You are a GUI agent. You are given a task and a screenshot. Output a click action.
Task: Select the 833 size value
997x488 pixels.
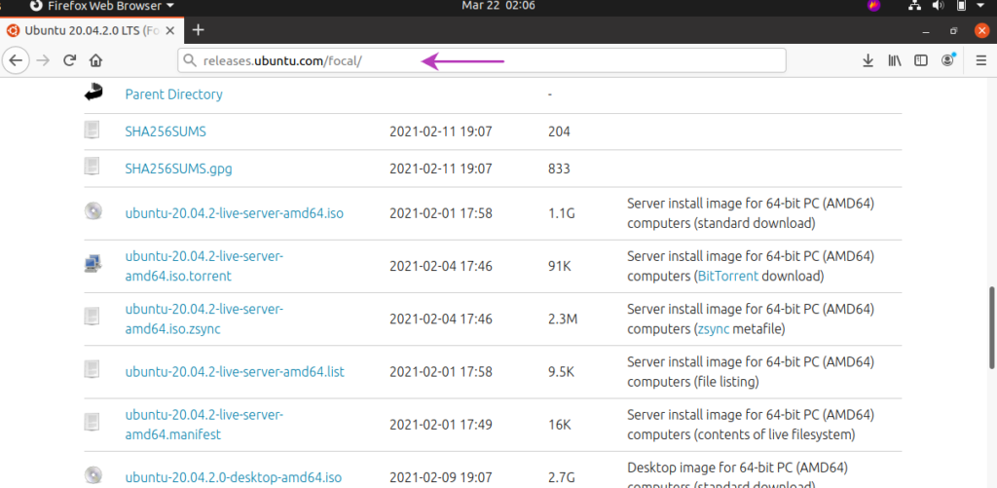click(559, 169)
